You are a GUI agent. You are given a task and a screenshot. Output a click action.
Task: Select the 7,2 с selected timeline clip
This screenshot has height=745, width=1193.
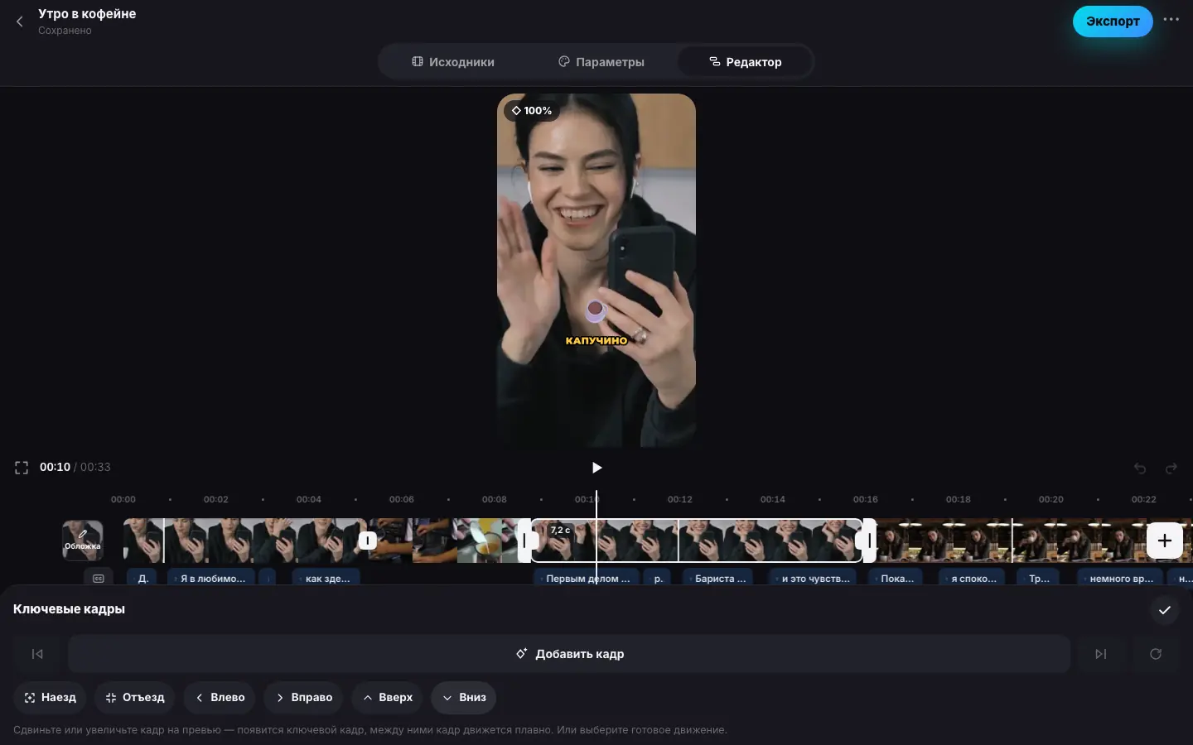tap(696, 541)
